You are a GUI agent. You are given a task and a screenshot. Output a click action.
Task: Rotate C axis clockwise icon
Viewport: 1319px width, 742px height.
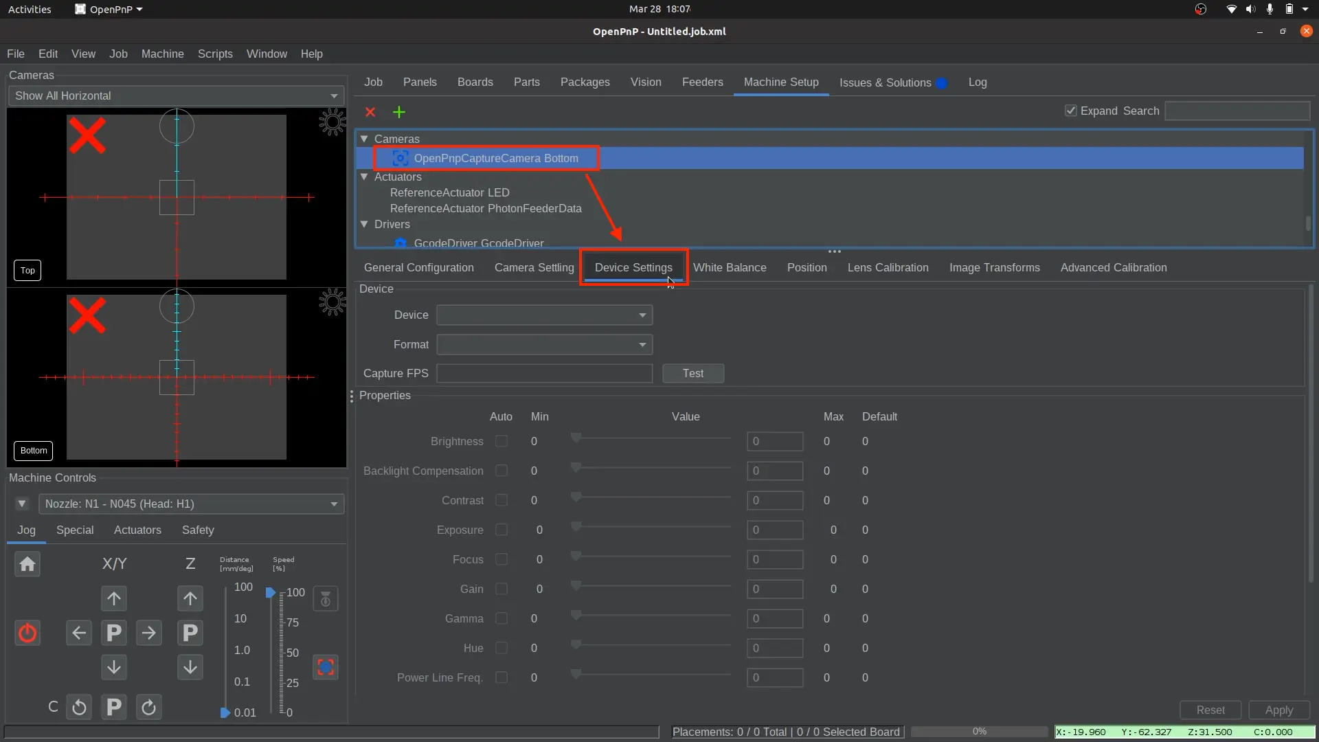[148, 707]
